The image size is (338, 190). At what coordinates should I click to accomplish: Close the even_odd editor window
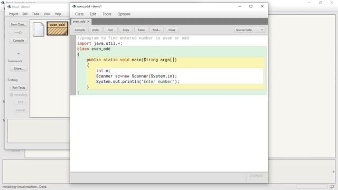262,6
